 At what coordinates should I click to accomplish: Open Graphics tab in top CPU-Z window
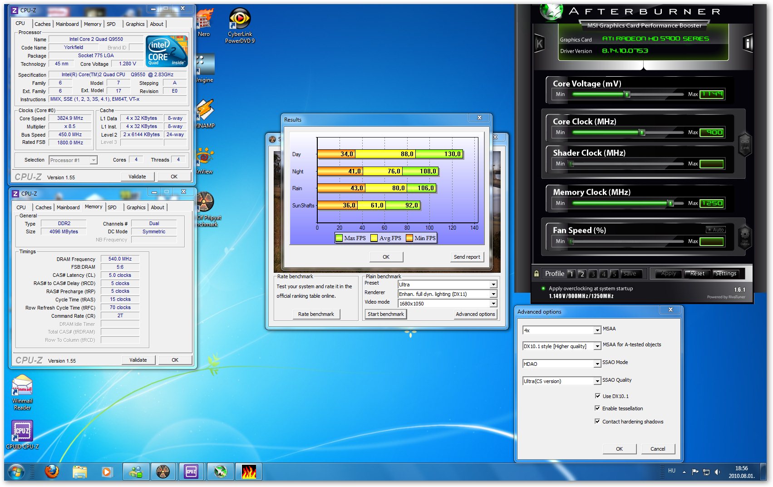pos(135,24)
